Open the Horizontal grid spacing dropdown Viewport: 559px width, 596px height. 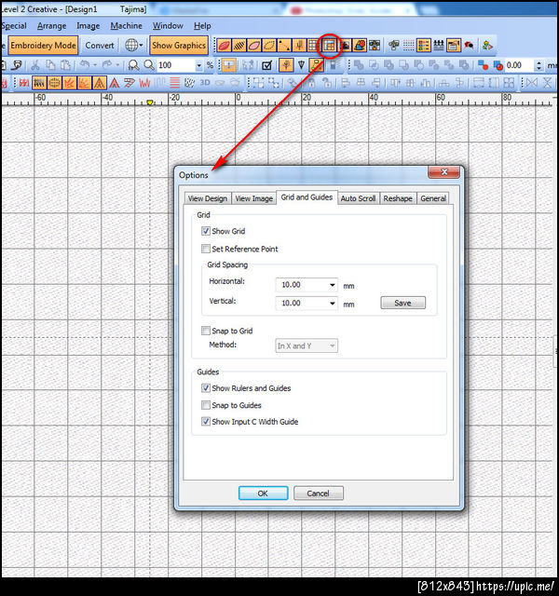[332, 285]
